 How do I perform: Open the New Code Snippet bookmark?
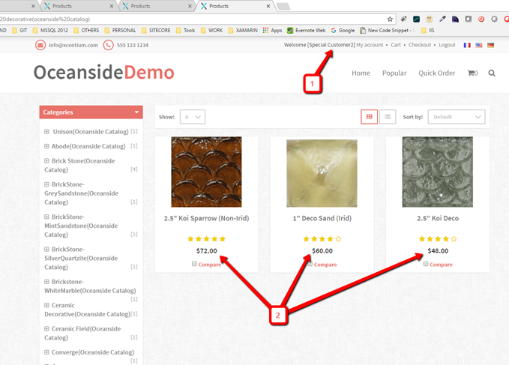click(388, 30)
